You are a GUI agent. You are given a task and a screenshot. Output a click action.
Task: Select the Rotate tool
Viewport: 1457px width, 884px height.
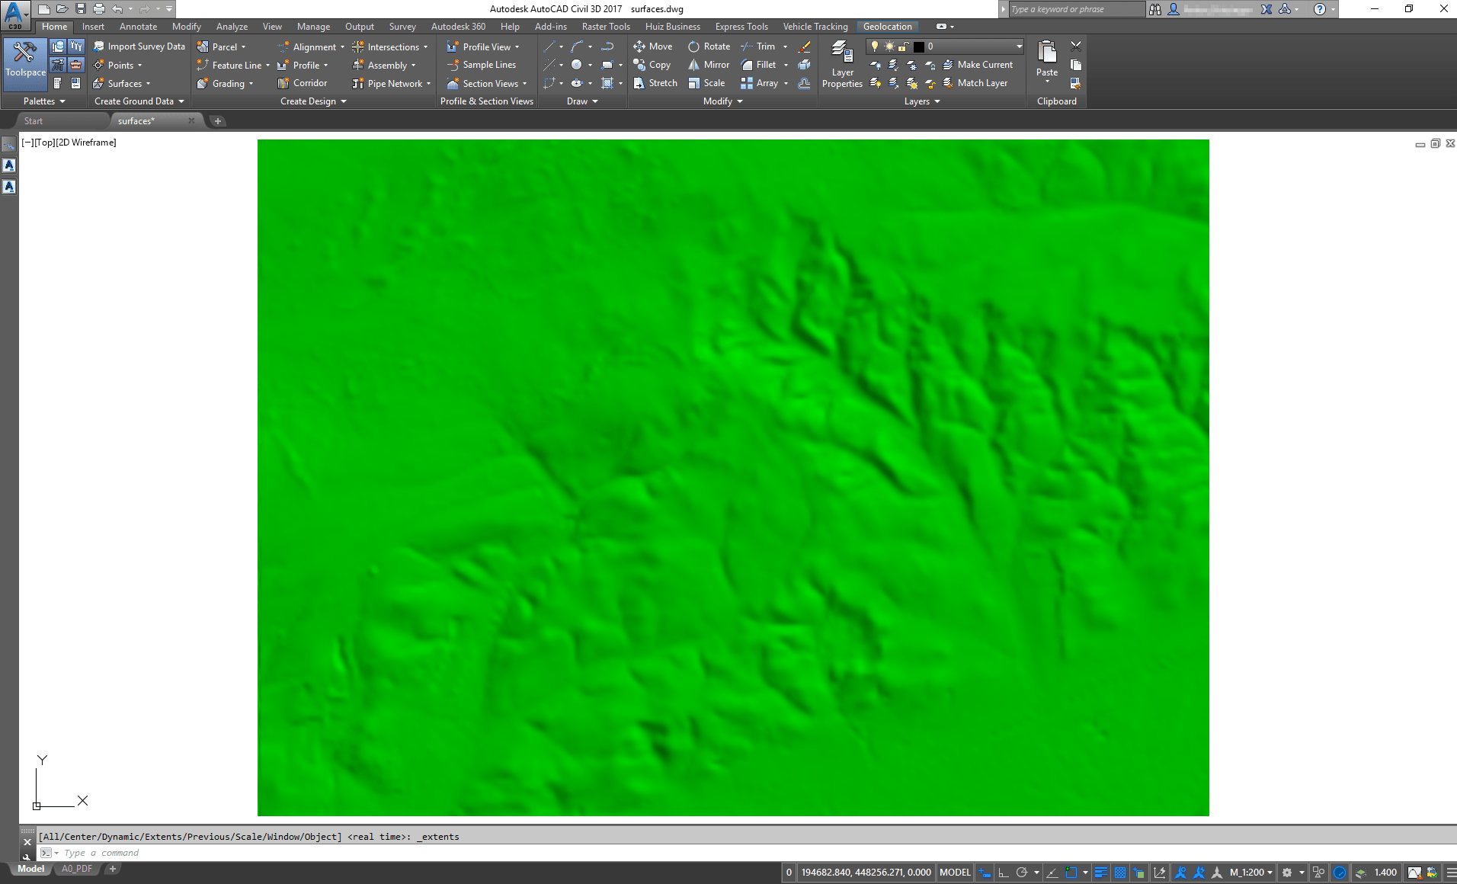(x=709, y=46)
